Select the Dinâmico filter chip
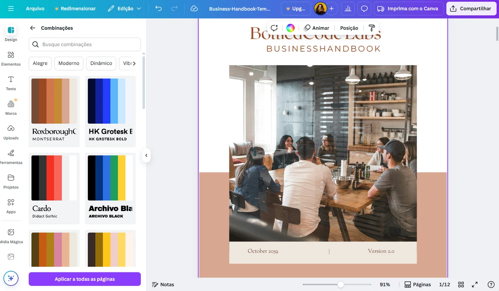499x291 pixels. click(x=101, y=63)
